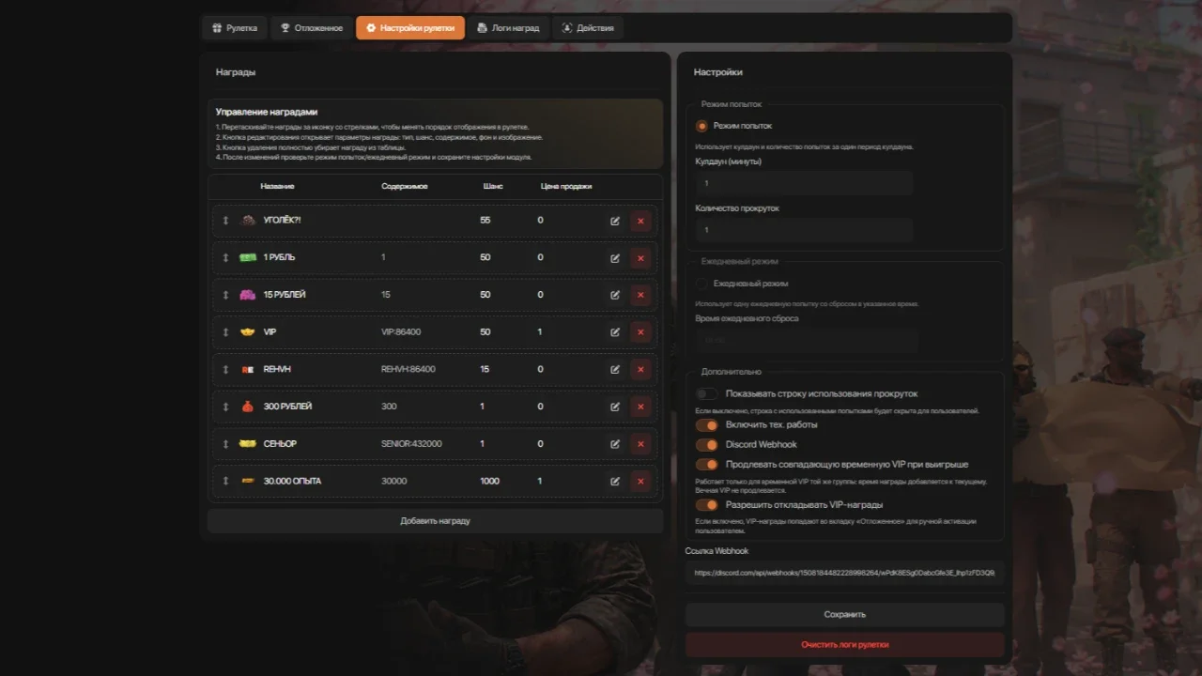Screen dimensions: 1202x676
Task: Click Очистить логи рулетки button
Action: pos(844,645)
